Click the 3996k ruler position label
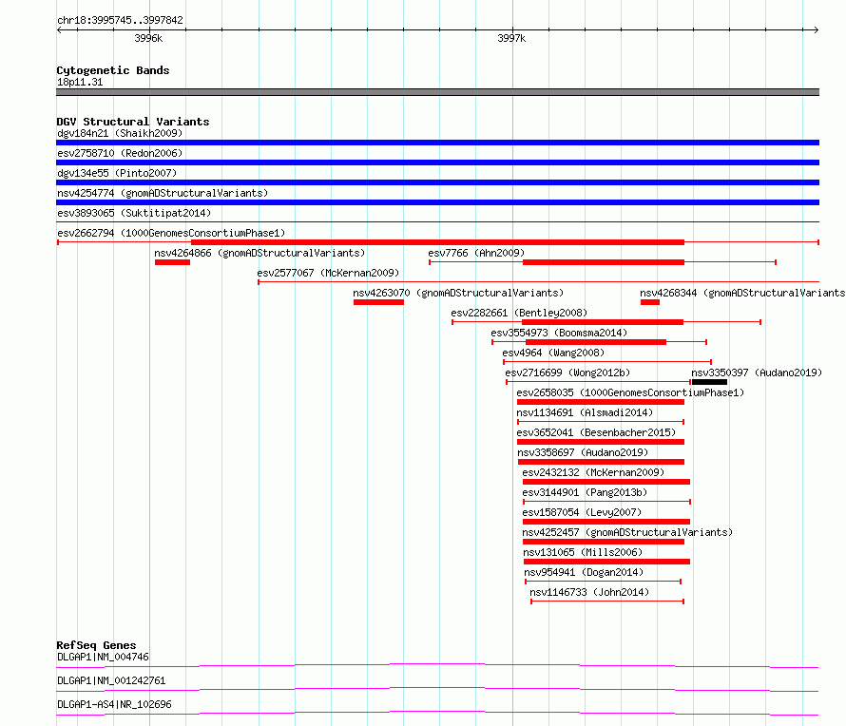 click(148, 38)
